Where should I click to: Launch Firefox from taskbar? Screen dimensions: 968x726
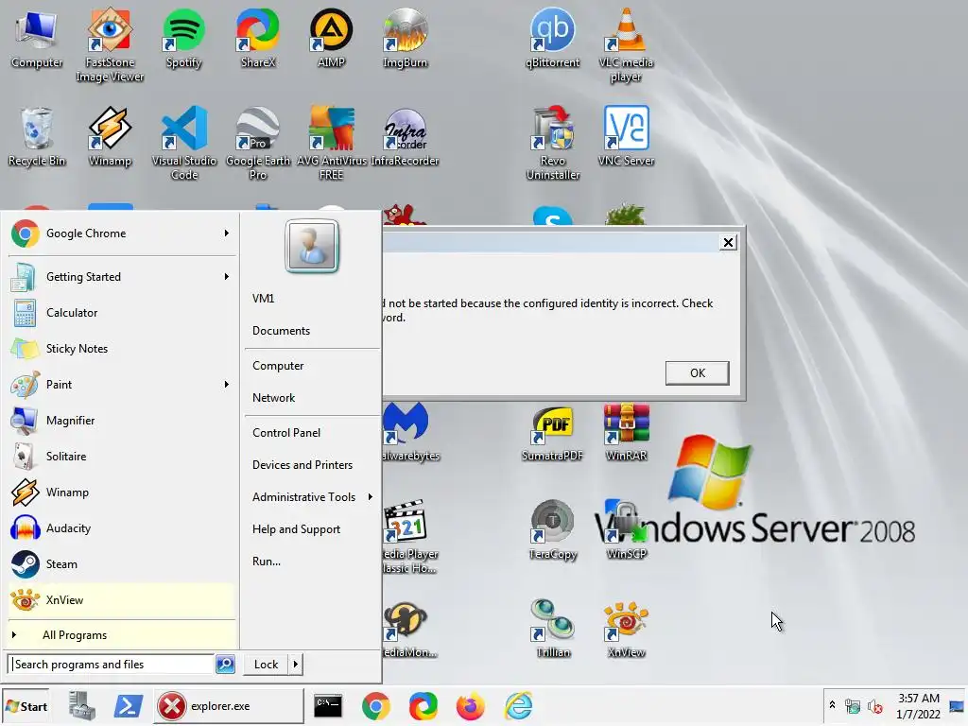471,705
